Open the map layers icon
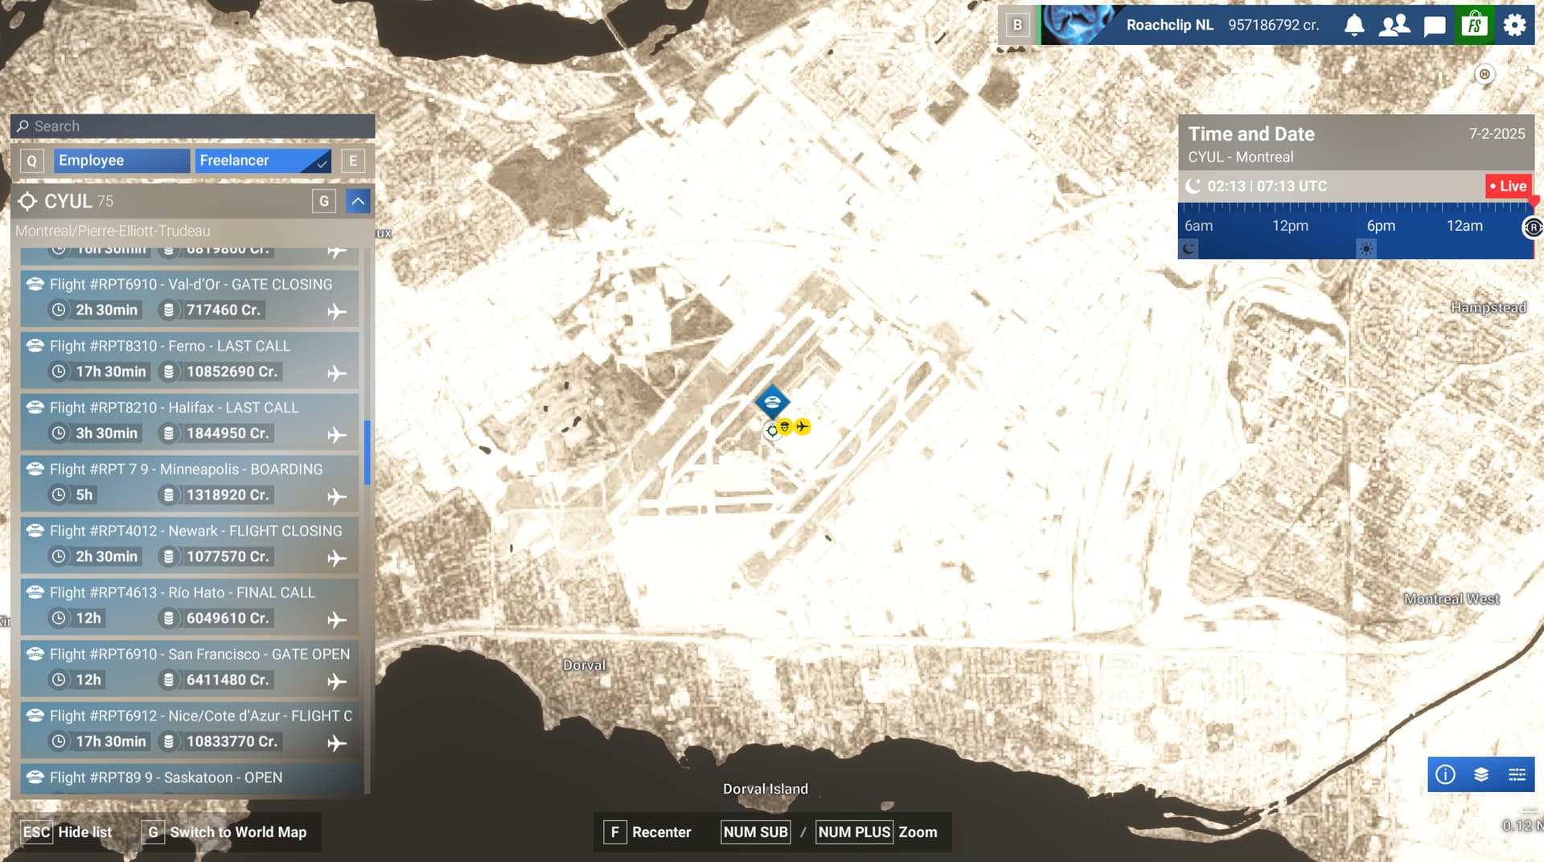This screenshot has height=862, width=1544. (1481, 774)
